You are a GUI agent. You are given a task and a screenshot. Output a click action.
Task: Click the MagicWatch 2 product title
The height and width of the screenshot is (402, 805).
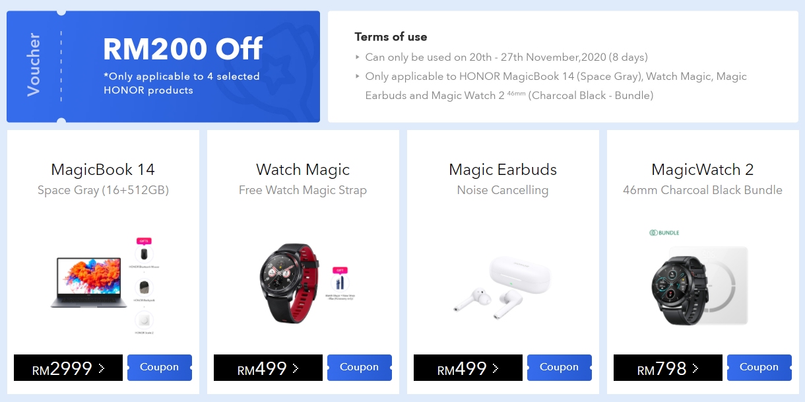tap(703, 170)
